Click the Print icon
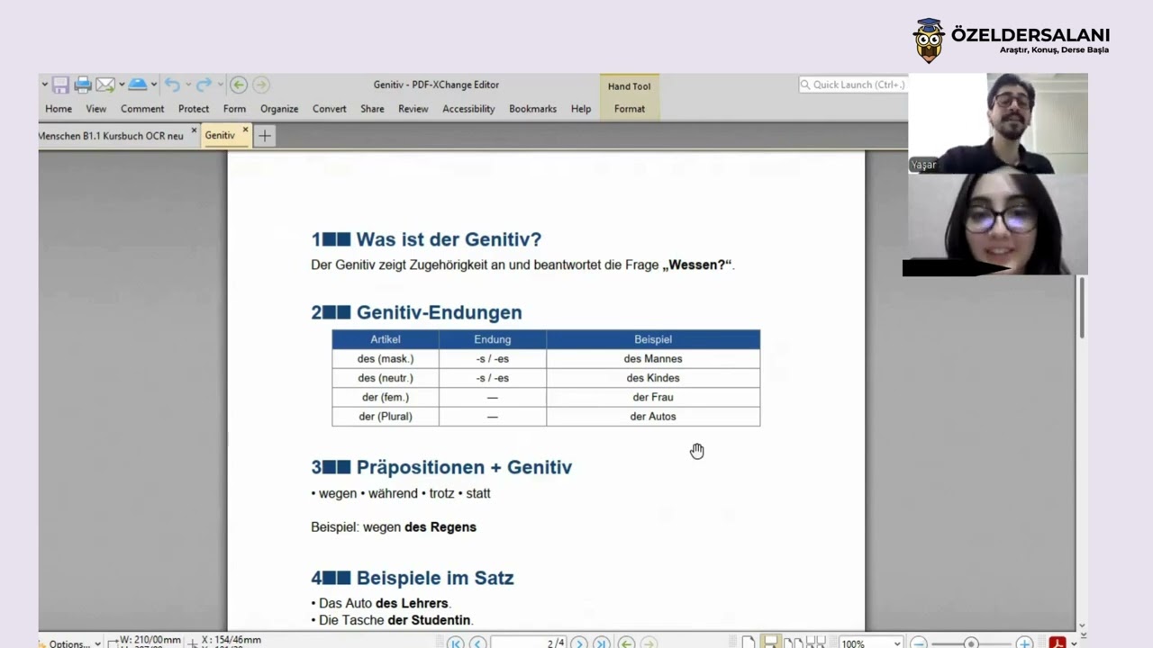The height and width of the screenshot is (648, 1153). (x=83, y=85)
